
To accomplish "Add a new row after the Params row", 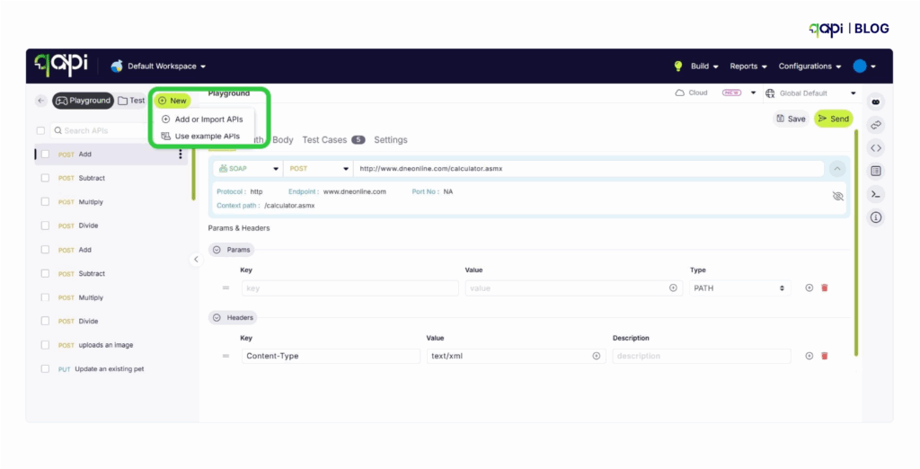I will coord(809,288).
